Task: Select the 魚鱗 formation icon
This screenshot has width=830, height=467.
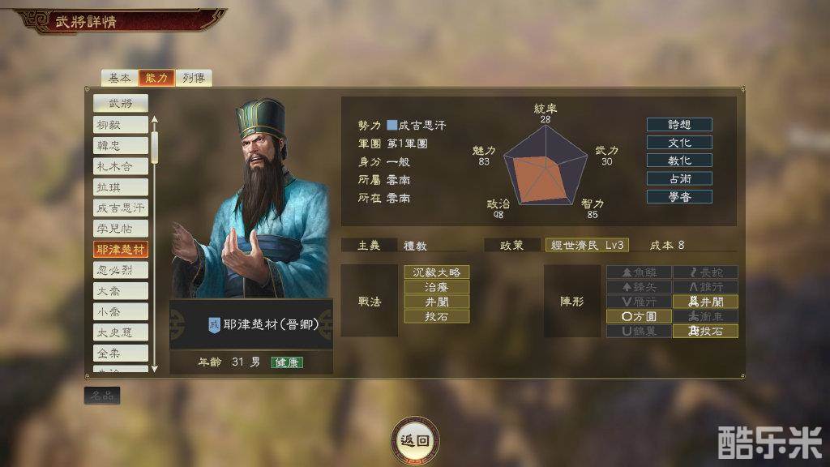Action: pos(639,272)
